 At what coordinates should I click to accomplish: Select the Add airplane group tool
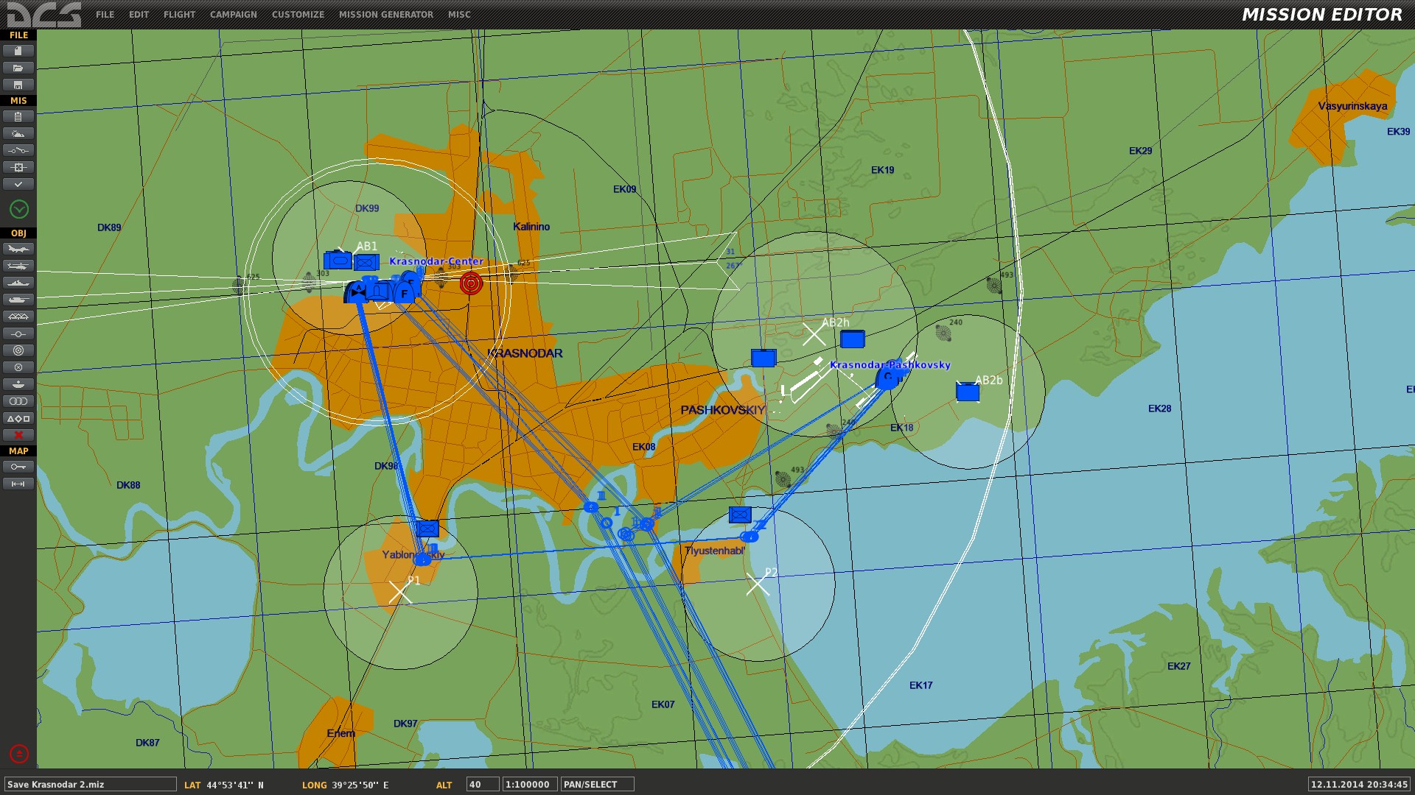pyautogui.click(x=18, y=249)
